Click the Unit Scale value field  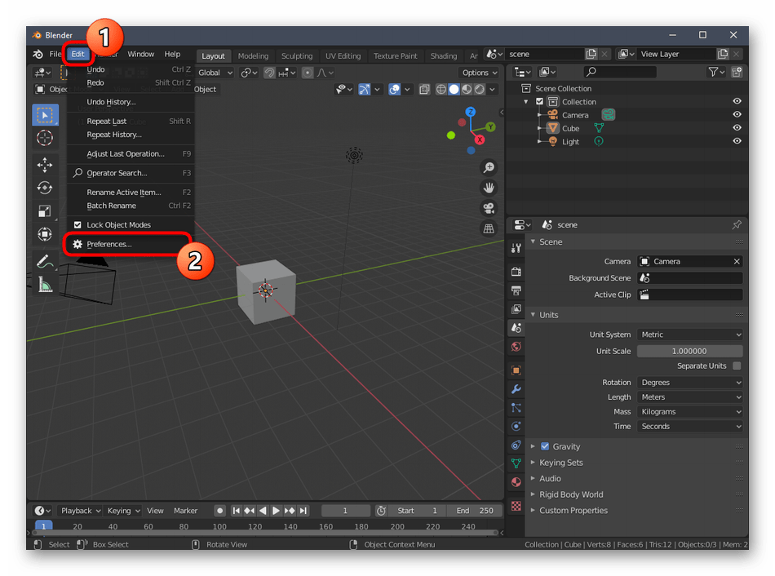(690, 351)
